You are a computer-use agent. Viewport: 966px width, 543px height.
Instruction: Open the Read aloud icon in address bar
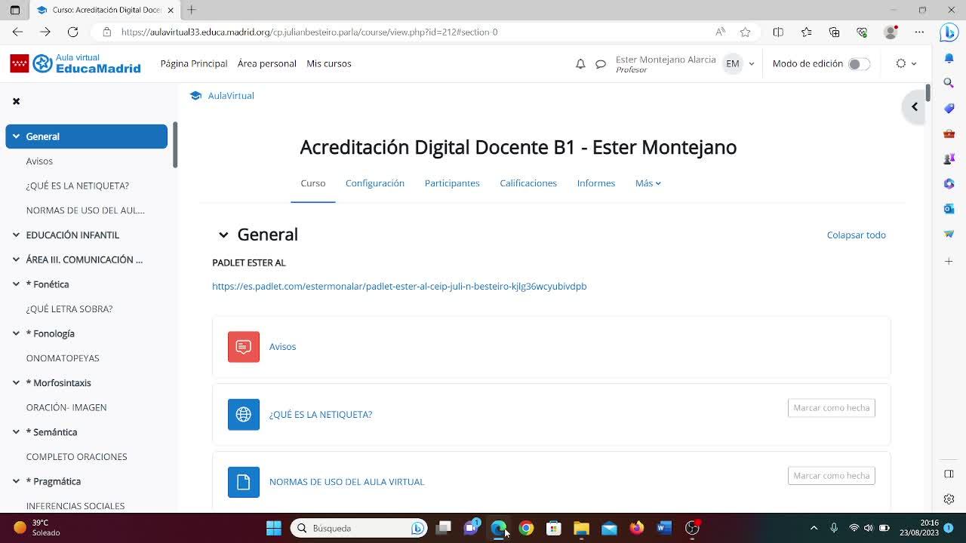point(720,32)
